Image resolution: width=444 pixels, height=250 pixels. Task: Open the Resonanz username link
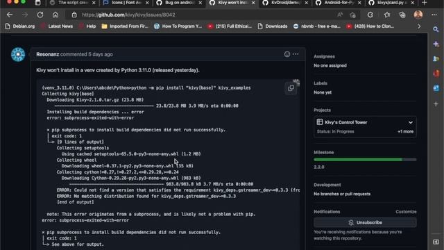[48, 54]
